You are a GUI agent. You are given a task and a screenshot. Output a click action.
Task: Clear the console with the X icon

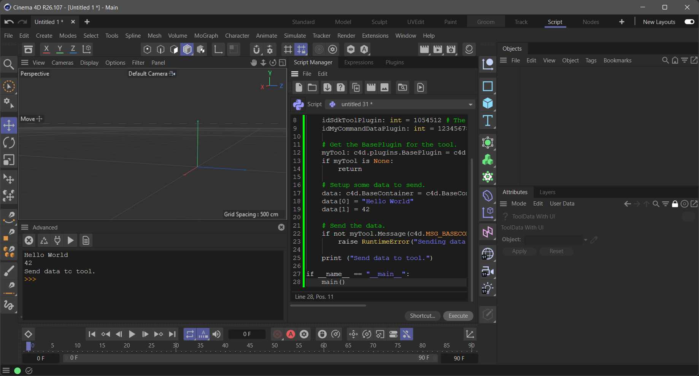coord(29,240)
